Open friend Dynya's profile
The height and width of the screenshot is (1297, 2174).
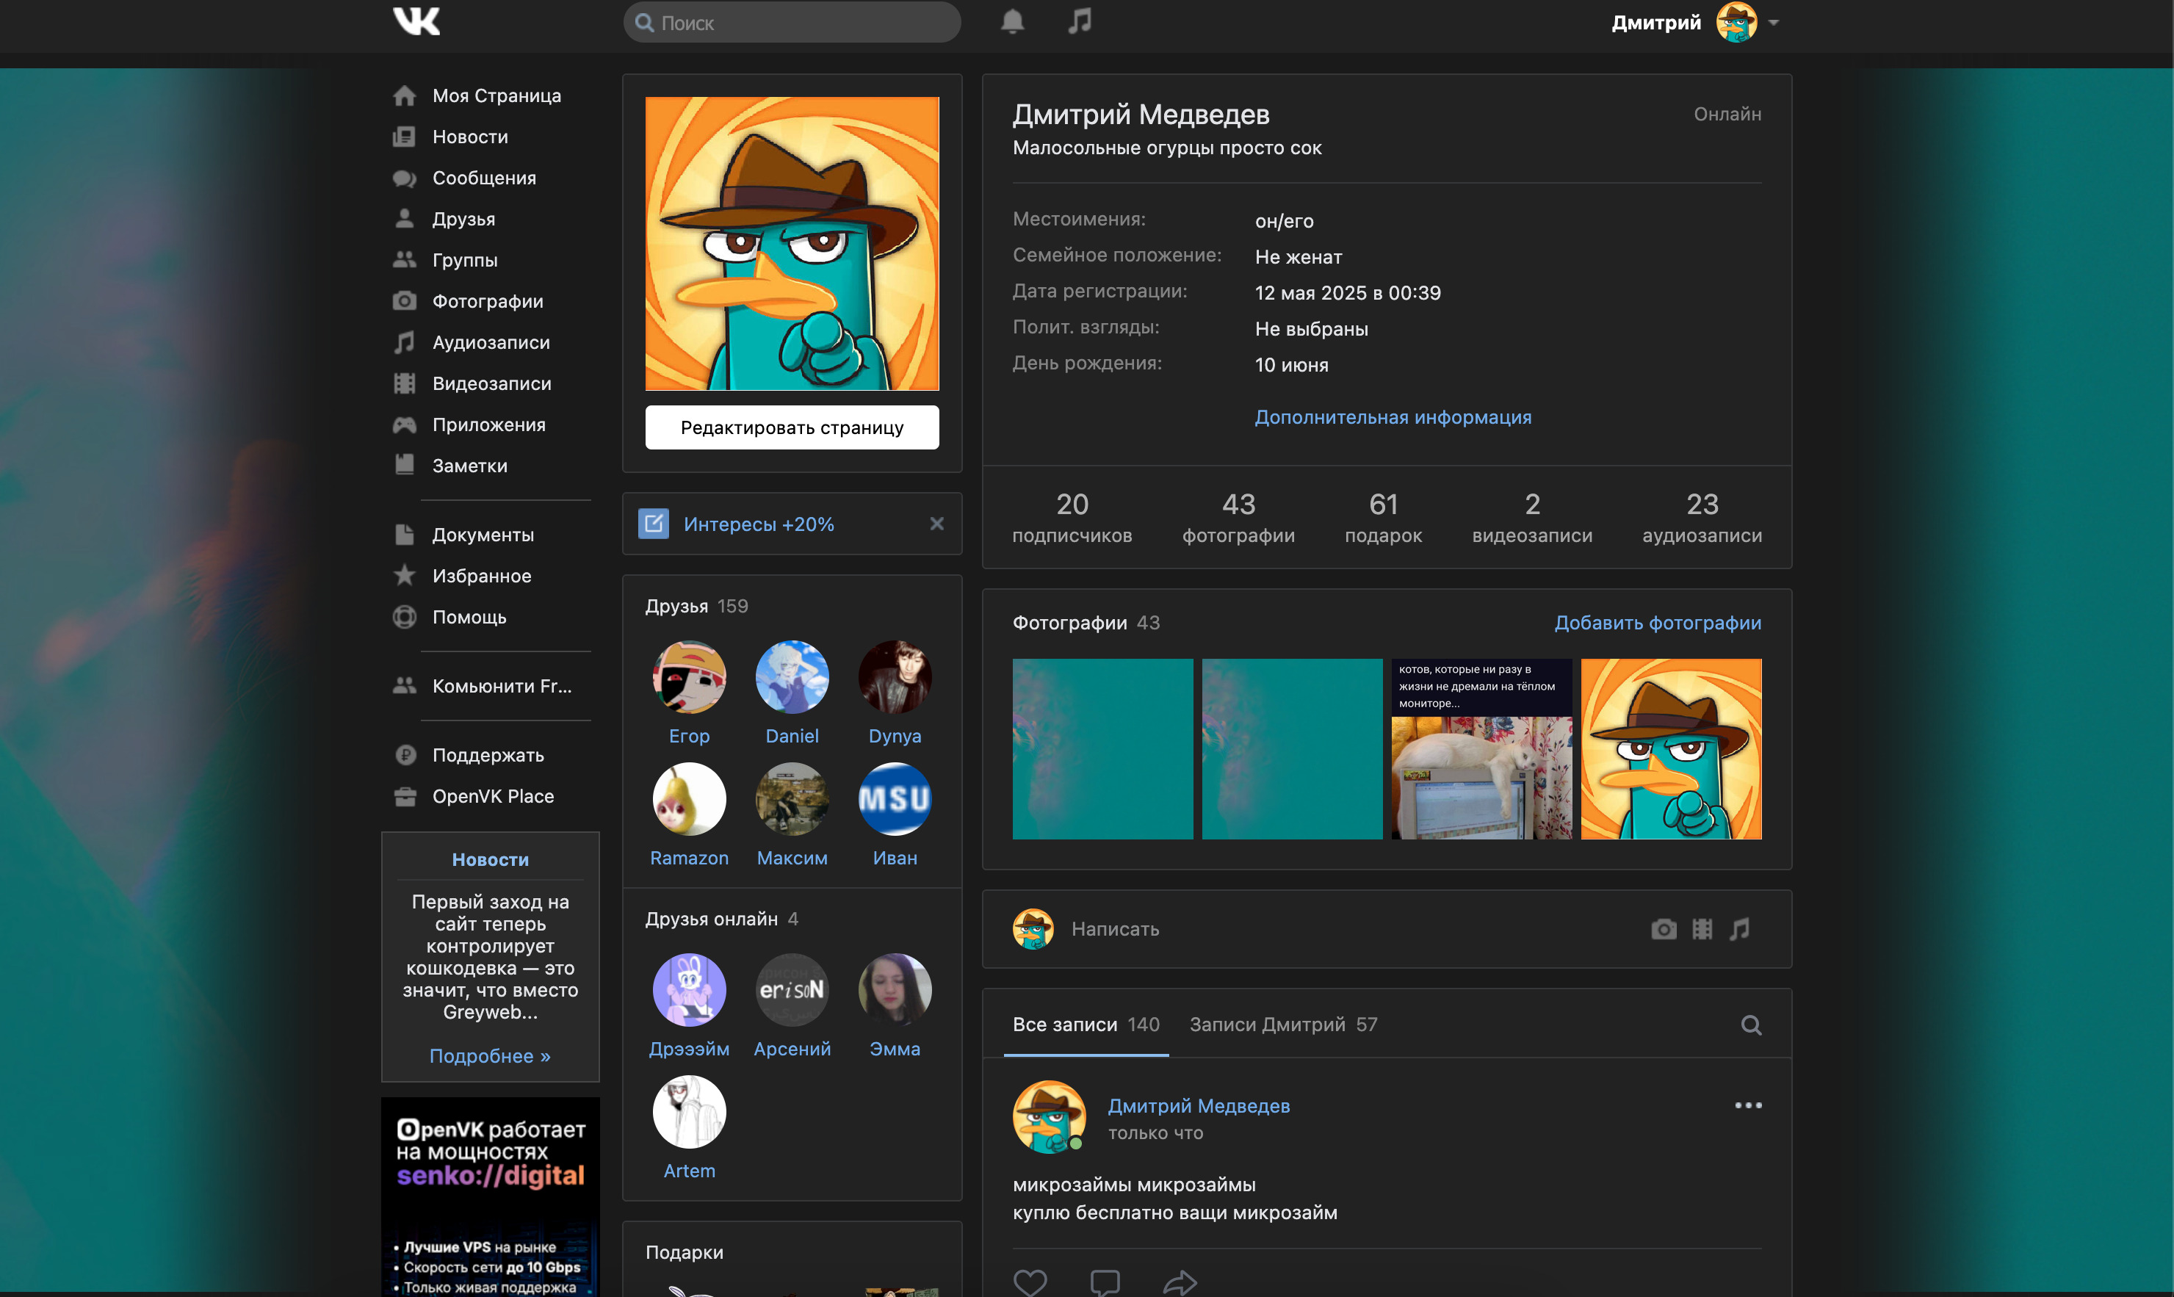[x=895, y=693]
